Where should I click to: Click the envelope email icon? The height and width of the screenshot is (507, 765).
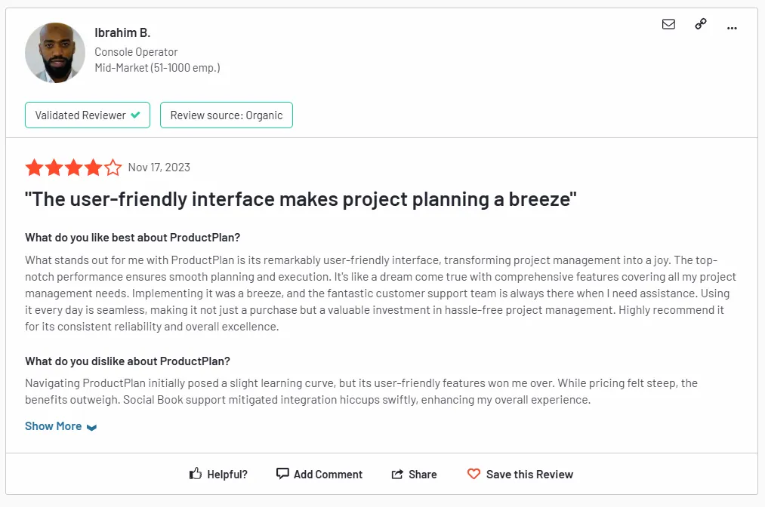pos(668,24)
